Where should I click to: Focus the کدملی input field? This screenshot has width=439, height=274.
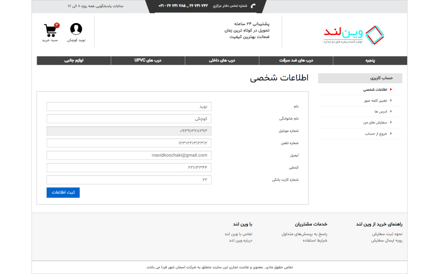click(129, 168)
